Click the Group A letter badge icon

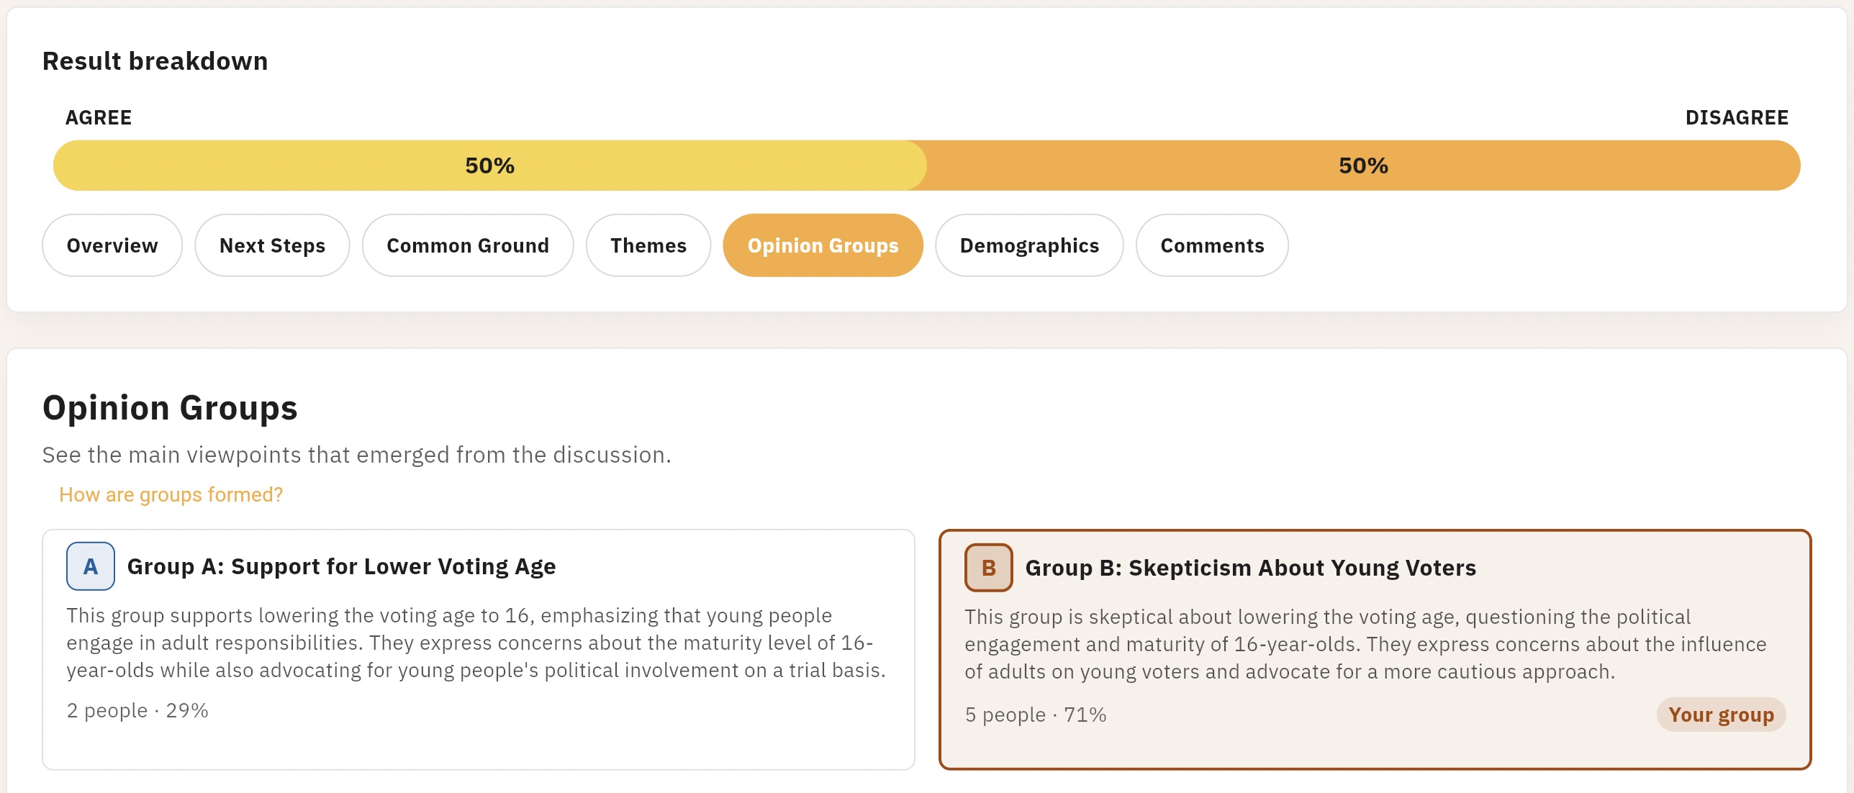pos(91,566)
